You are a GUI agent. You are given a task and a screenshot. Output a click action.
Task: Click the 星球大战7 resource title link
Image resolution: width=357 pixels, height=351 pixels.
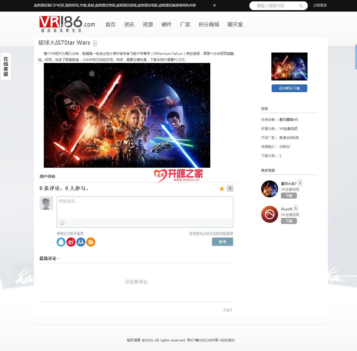tap(289, 184)
